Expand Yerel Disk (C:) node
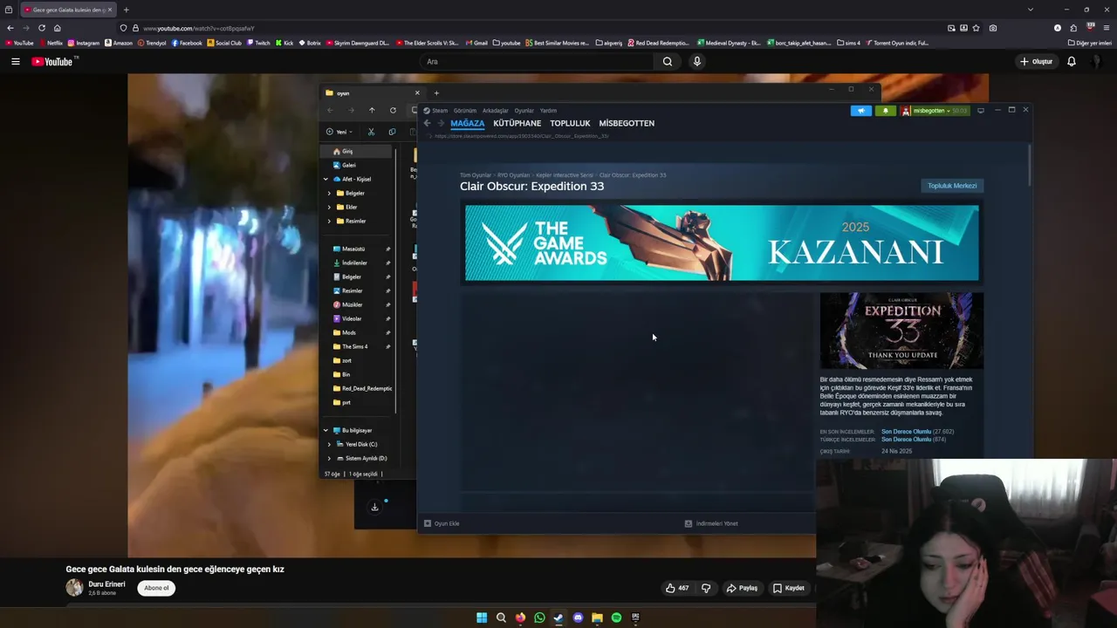1117x628 pixels. 329,444
